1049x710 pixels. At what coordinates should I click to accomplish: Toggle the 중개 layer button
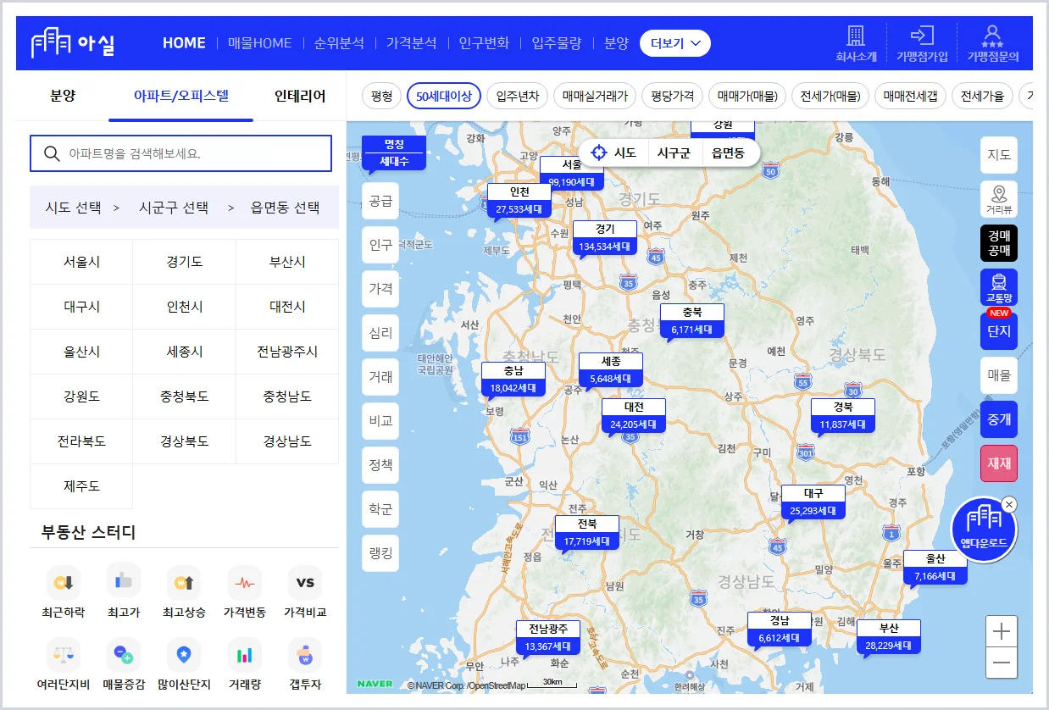pos(999,419)
